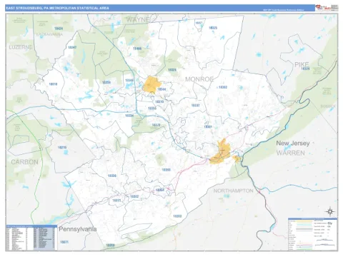This screenshot has height=257, width=343.
Task: Click ZIP code 18331 label
Action: [116, 201]
